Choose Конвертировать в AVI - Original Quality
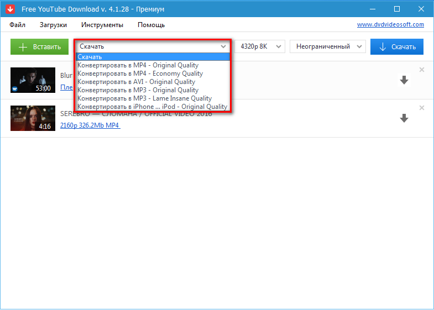Screen dimensions: 434x310 [x=136, y=82]
